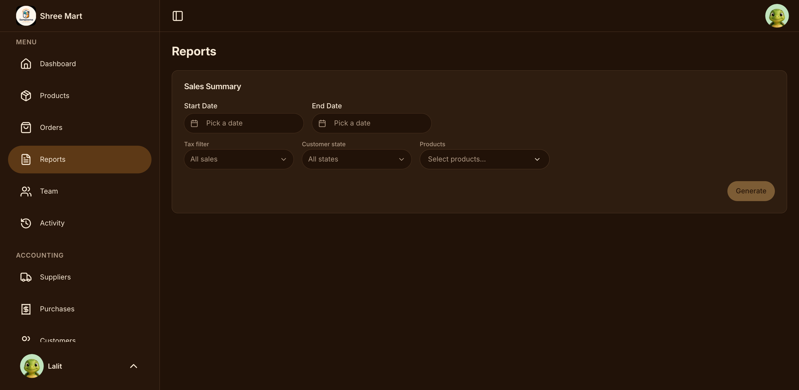The height and width of the screenshot is (390, 799).
Task: Click the Shree Mart logo
Action: [26, 16]
